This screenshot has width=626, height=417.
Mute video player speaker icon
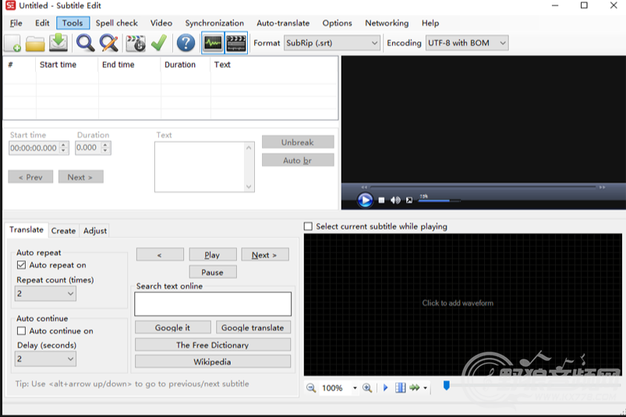click(395, 200)
